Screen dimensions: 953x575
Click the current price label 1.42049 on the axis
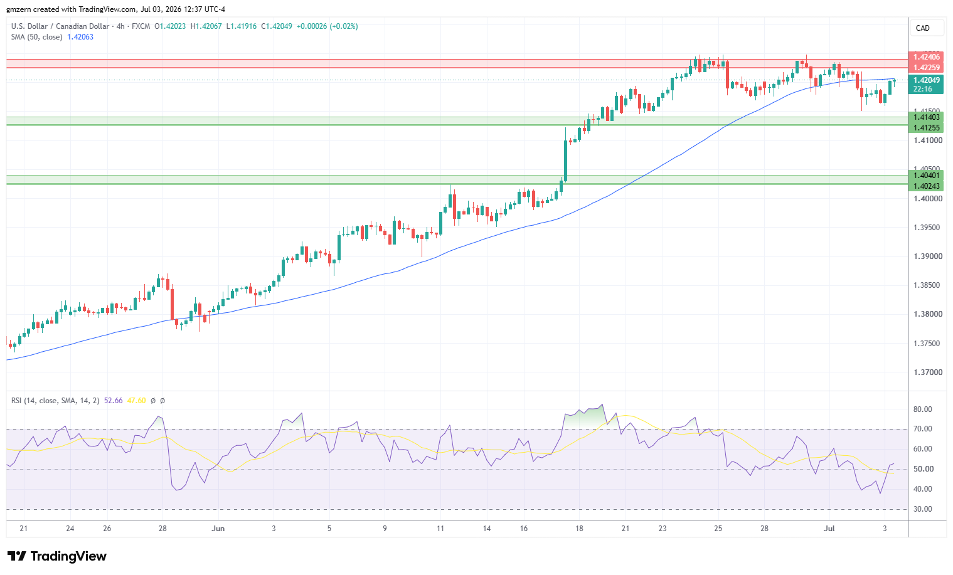(x=926, y=80)
